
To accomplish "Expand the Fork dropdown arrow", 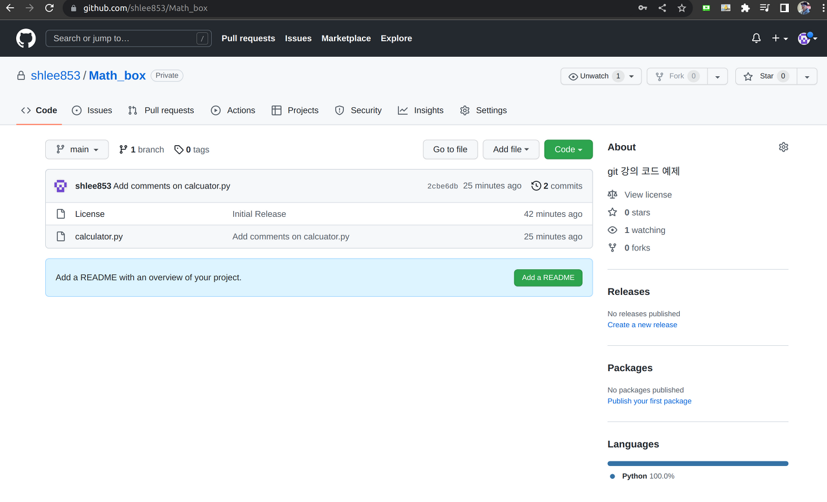I will click(x=718, y=76).
